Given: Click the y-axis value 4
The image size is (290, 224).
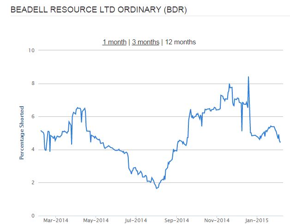Looking at the screenshot, I should pyautogui.click(x=33, y=150).
